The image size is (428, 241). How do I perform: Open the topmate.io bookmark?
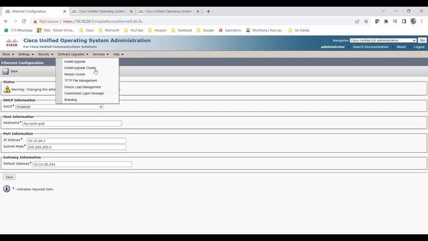tap(230, 30)
